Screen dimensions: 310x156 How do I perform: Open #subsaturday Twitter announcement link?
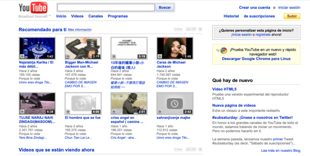click(x=252, y=117)
